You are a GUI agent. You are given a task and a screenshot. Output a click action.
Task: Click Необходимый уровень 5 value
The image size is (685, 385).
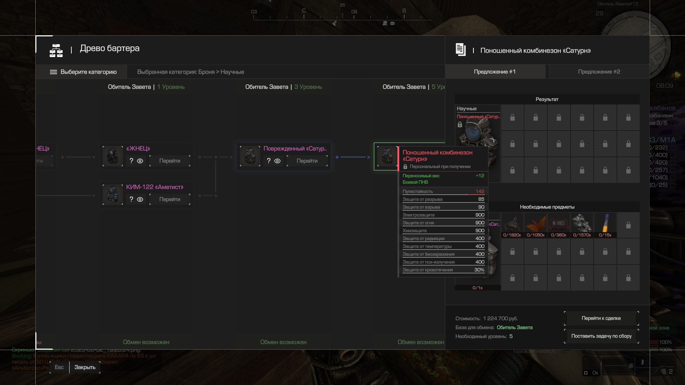pyautogui.click(x=511, y=336)
